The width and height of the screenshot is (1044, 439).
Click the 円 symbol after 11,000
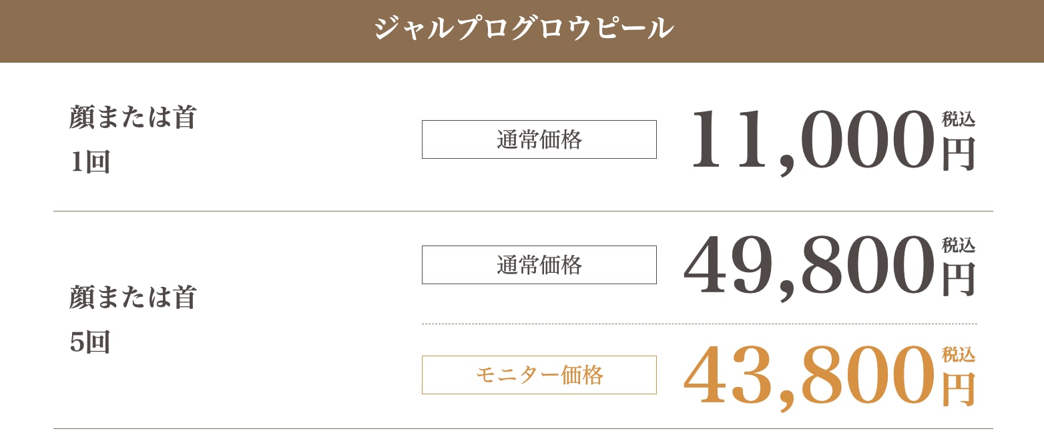(x=959, y=154)
